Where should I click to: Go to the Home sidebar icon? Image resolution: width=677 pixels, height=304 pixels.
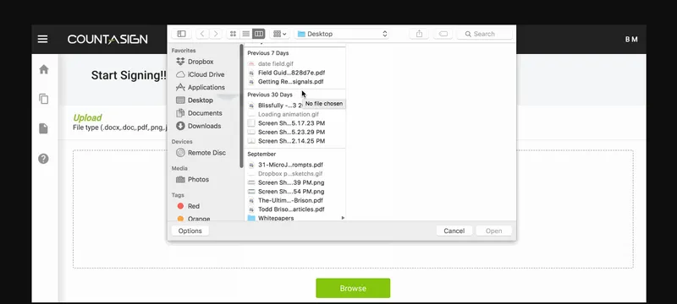[44, 69]
